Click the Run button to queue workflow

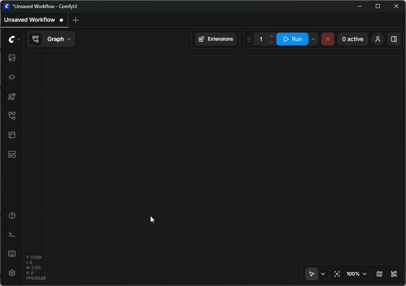[292, 39]
